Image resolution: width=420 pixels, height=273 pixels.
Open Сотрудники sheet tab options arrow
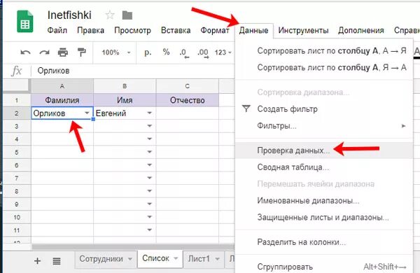click(x=130, y=259)
